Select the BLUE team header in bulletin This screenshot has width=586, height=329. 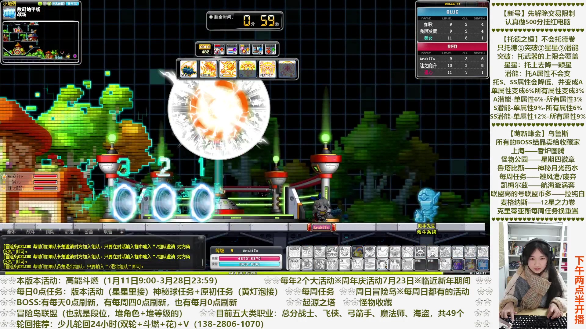coord(452,12)
